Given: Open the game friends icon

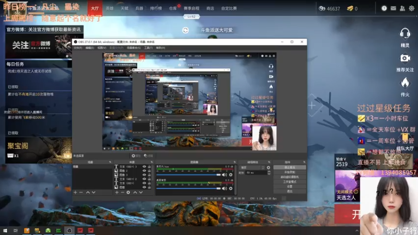Looking at the screenshot, I should (402, 8).
